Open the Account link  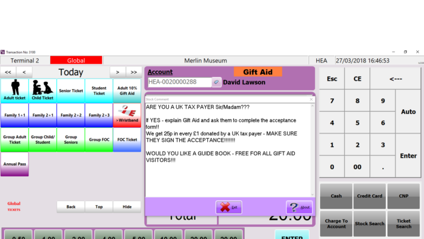point(160,72)
